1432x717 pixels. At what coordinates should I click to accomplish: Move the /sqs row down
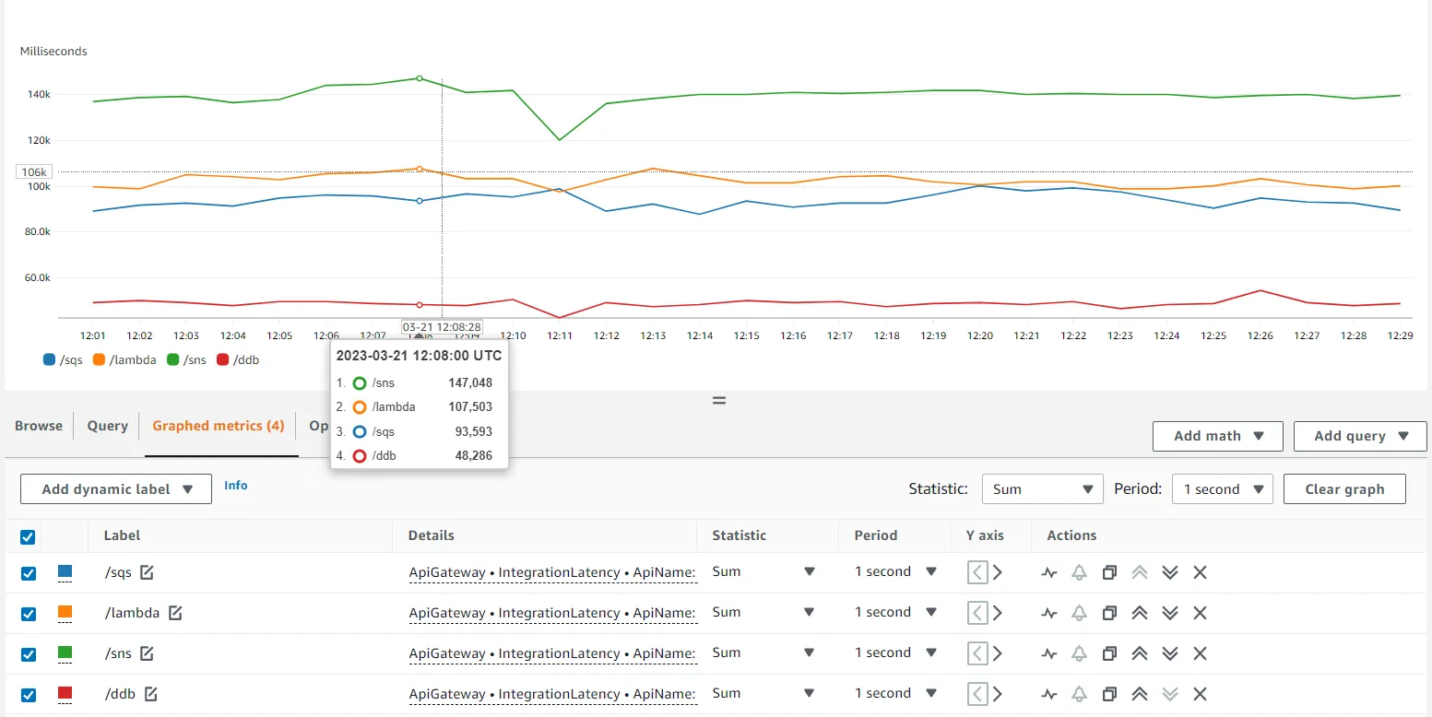point(1170,572)
